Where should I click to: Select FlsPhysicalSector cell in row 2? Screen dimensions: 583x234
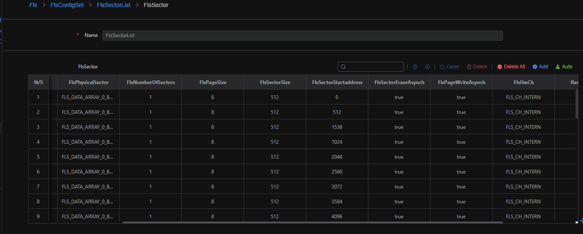point(87,112)
